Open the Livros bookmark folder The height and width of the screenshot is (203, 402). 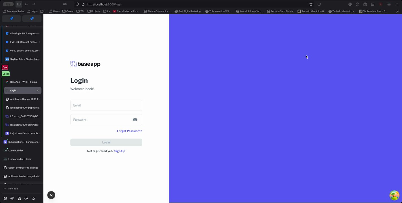click(x=54, y=11)
